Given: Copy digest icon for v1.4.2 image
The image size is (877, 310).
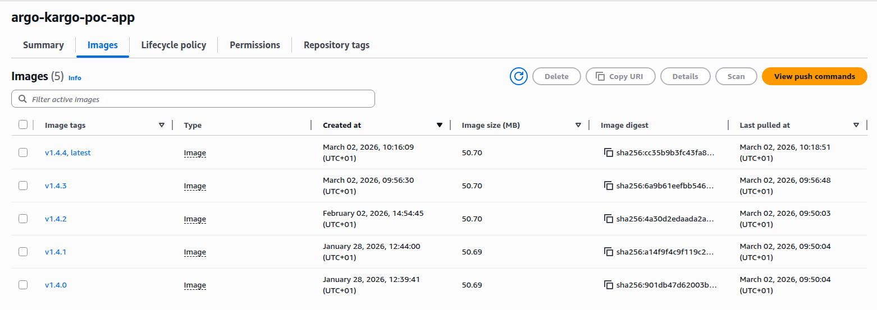Looking at the screenshot, I should 608,219.
